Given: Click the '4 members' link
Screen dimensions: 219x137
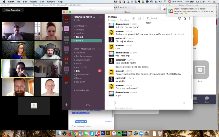Looking at the screenshot, I should [113, 20].
